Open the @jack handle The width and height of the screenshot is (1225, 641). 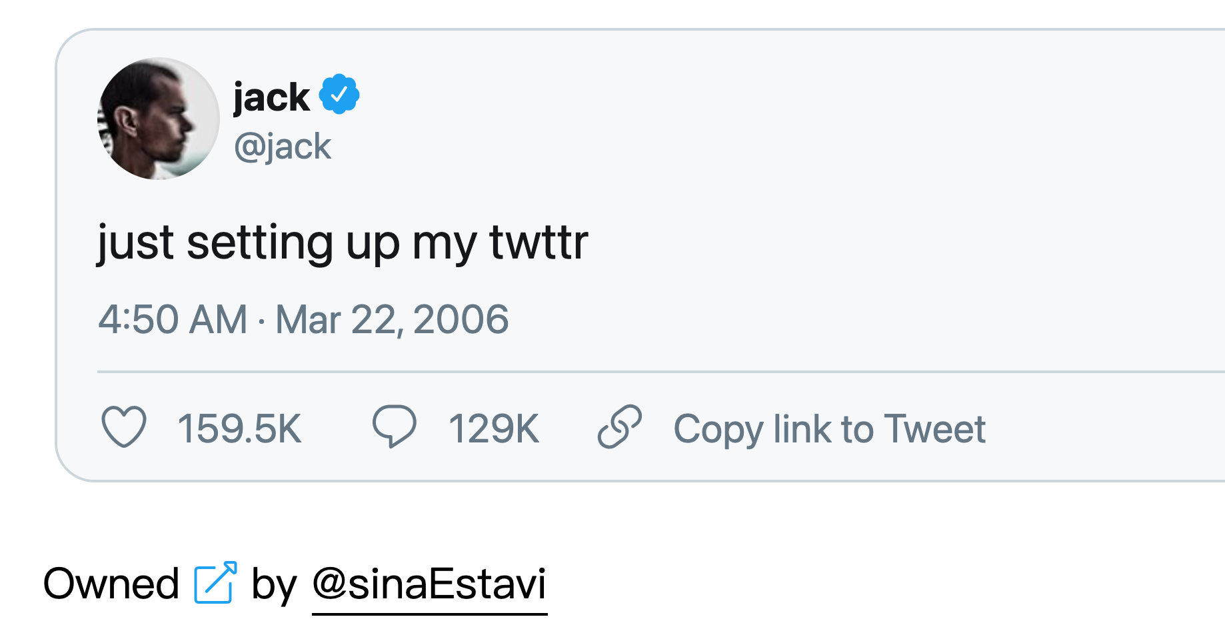(283, 147)
